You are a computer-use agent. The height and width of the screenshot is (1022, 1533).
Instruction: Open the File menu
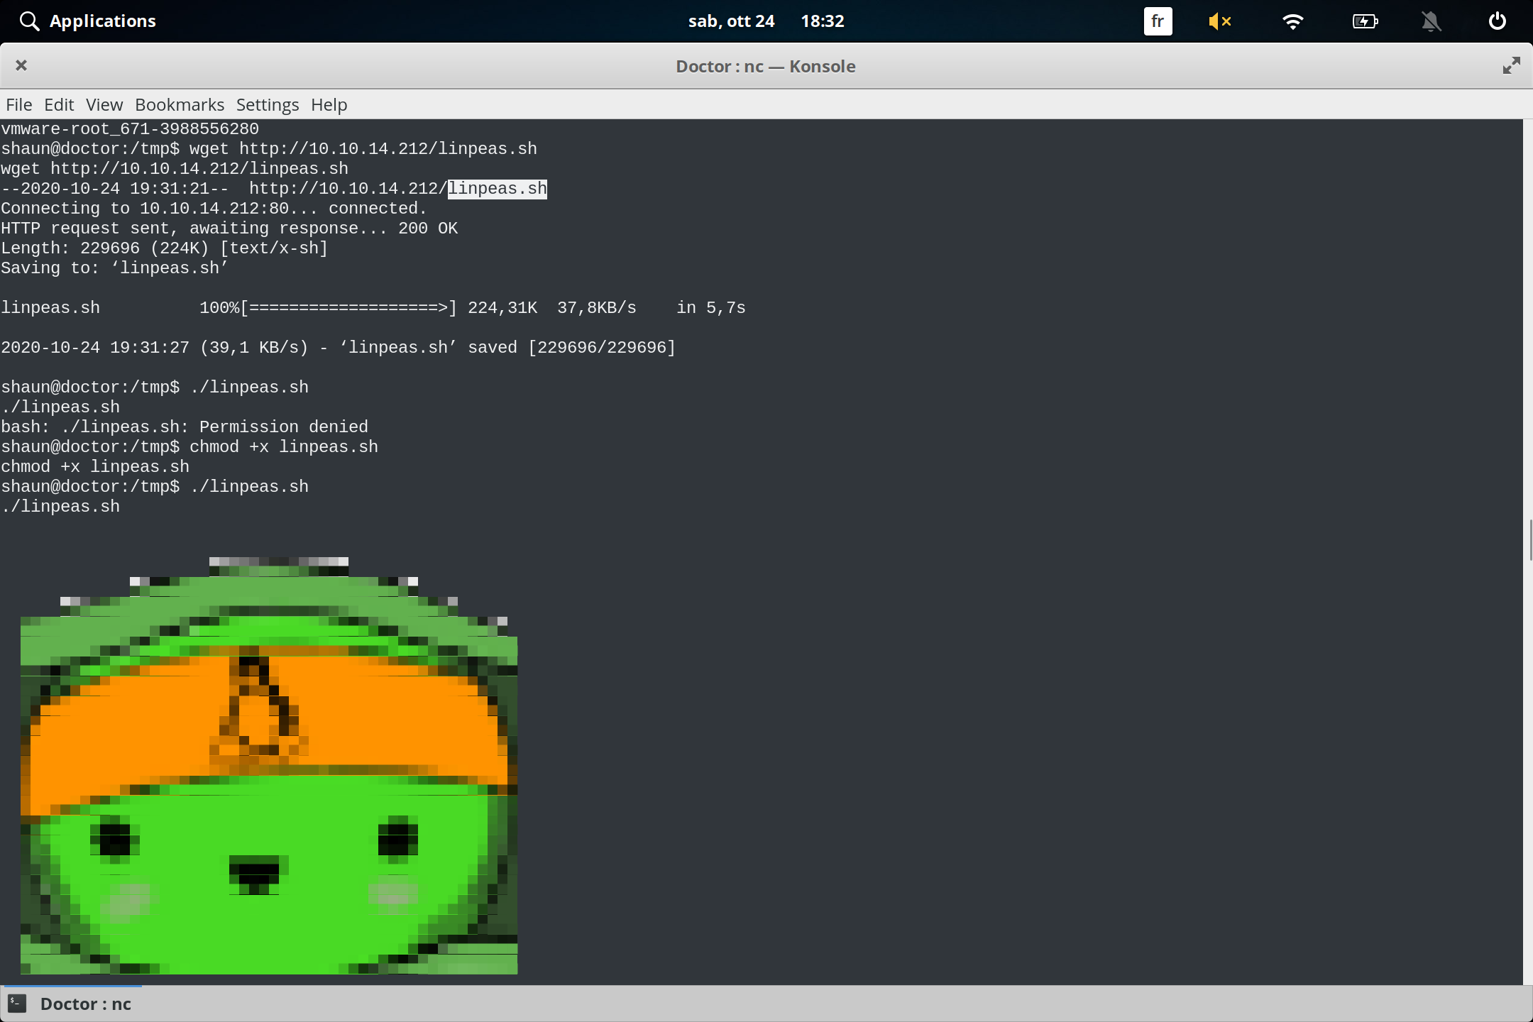[x=18, y=104]
